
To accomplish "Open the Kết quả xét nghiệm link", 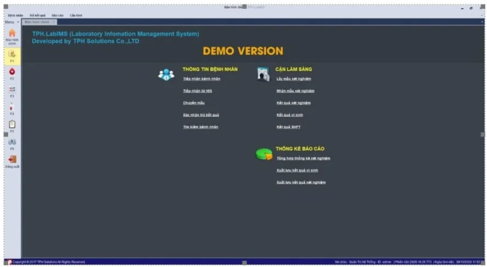I will (294, 103).
